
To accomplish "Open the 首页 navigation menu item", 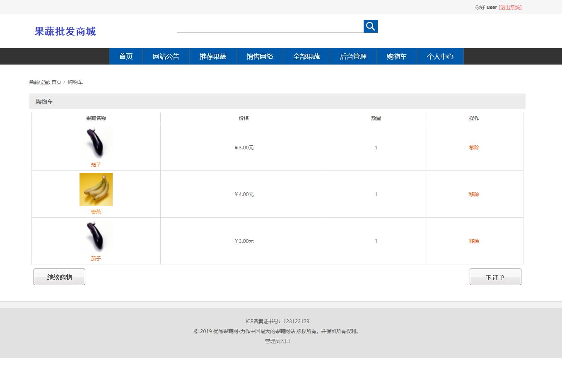I will 125,56.
